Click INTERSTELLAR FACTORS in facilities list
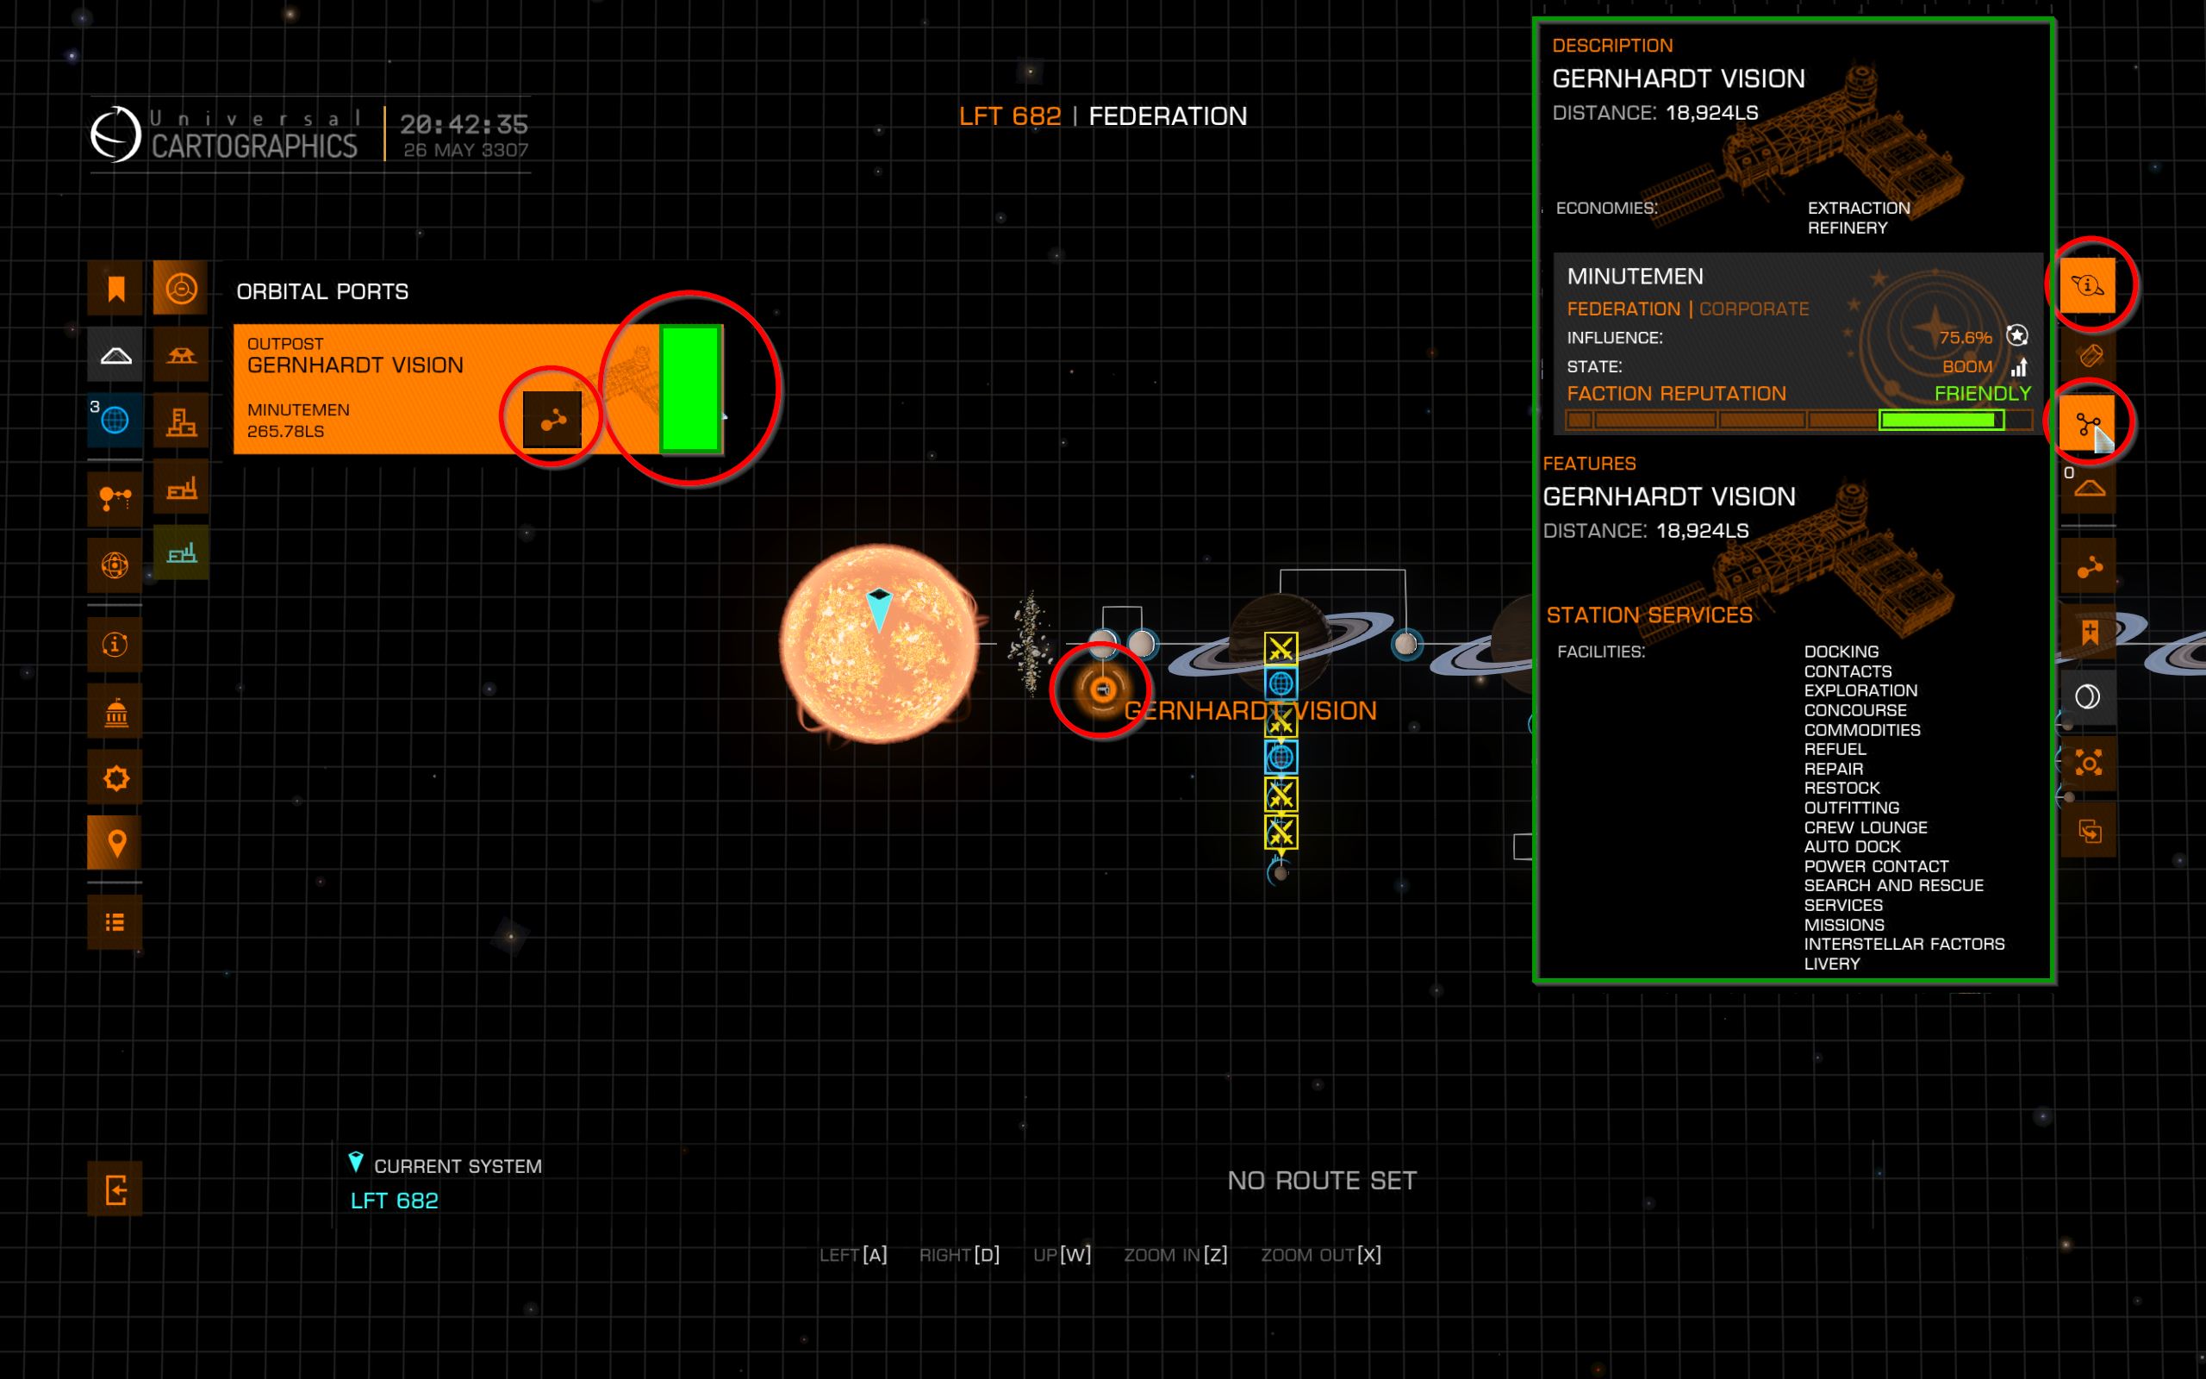This screenshot has width=2206, height=1379. pyautogui.click(x=1904, y=944)
